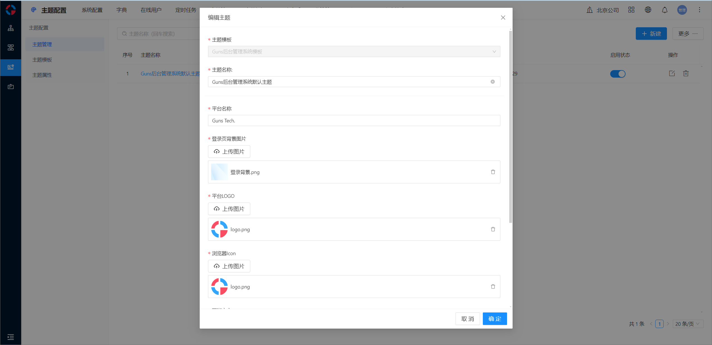Delete the 平台LOGO logo.png file

[x=493, y=229]
